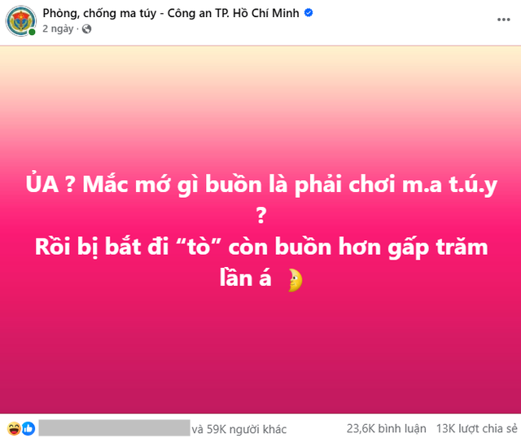Image resolution: width=521 pixels, height=438 pixels.
Task: Open the "2 ngày" post timestamp
Action: (x=58, y=29)
